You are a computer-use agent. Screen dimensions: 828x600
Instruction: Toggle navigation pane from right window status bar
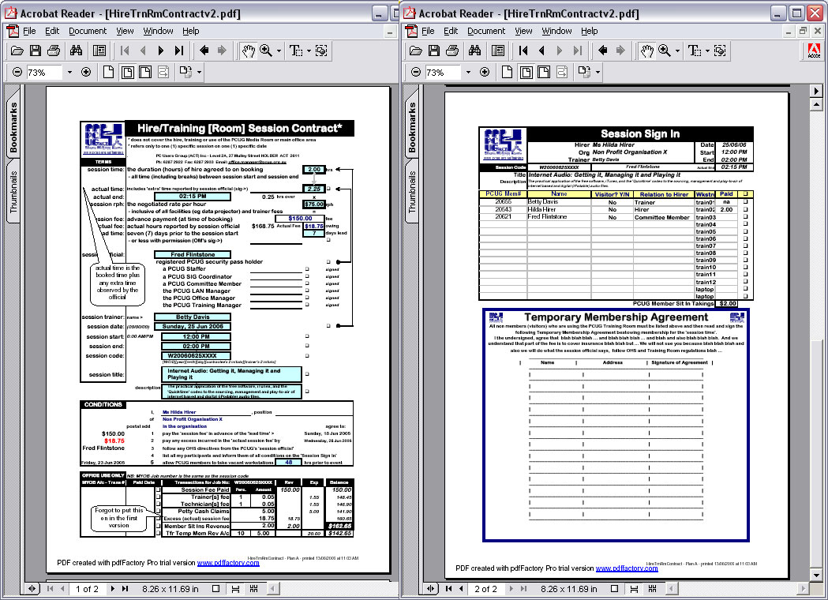[431, 588]
